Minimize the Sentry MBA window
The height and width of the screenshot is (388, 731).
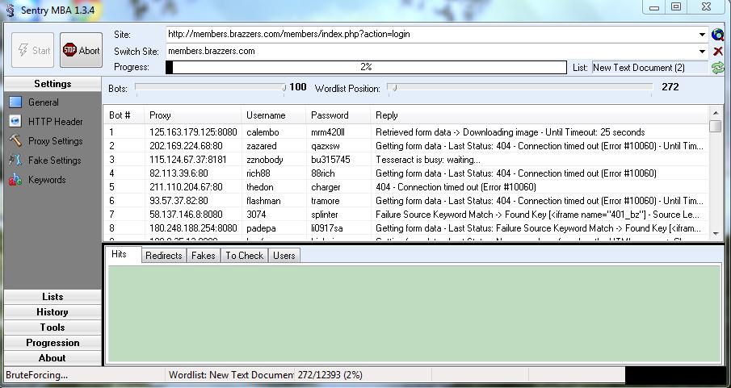click(x=654, y=7)
